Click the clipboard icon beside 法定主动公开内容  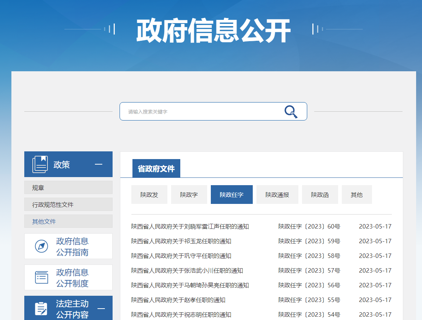41,309
